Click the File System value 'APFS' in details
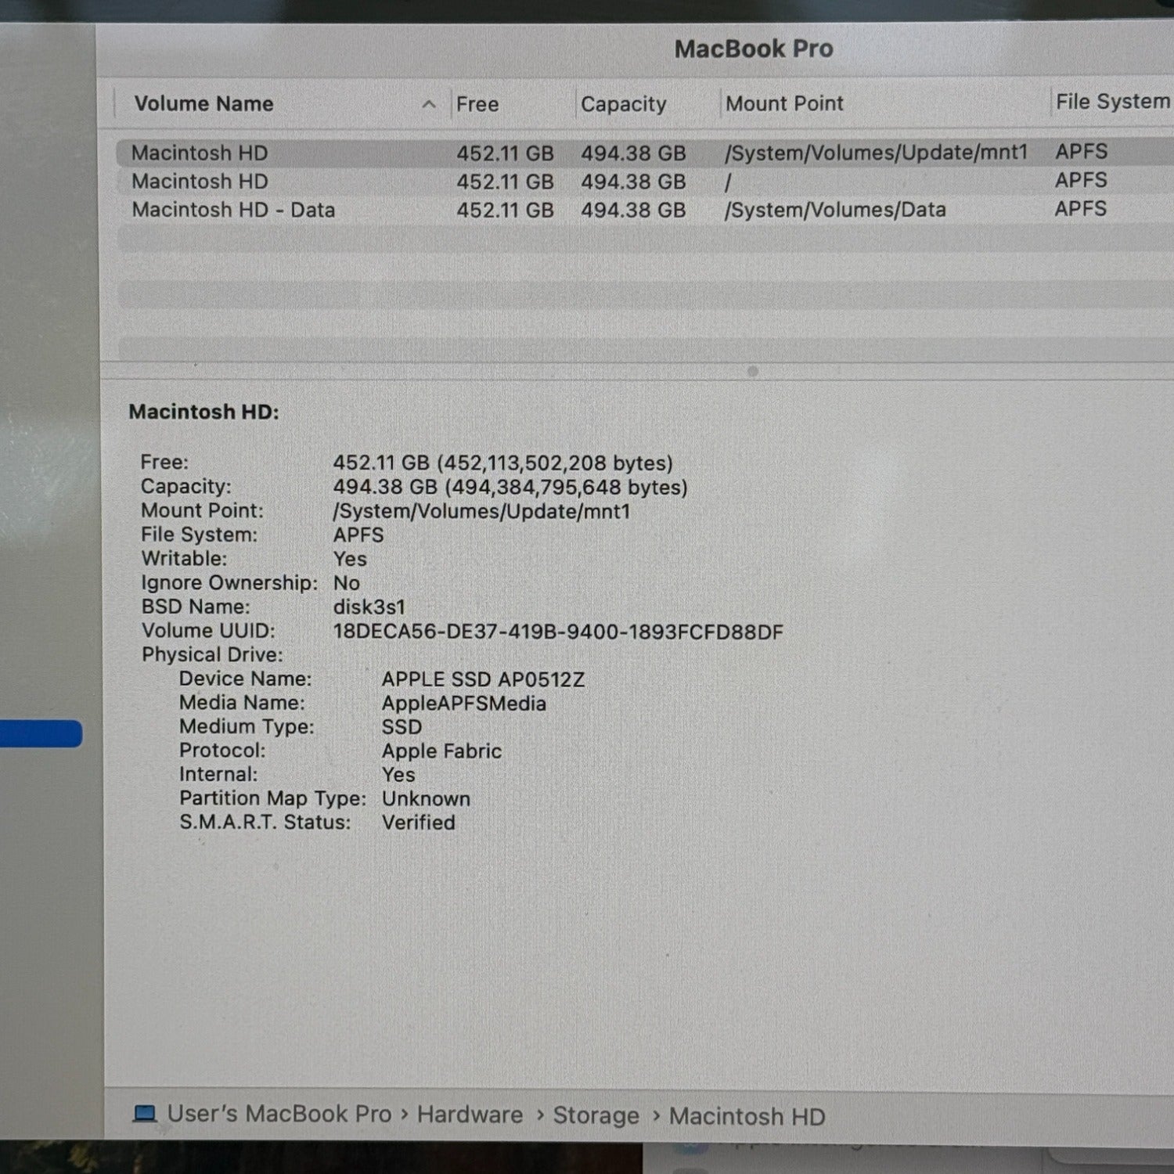The width and height of the screenshot is (1174, 1174). pos(358,535)
